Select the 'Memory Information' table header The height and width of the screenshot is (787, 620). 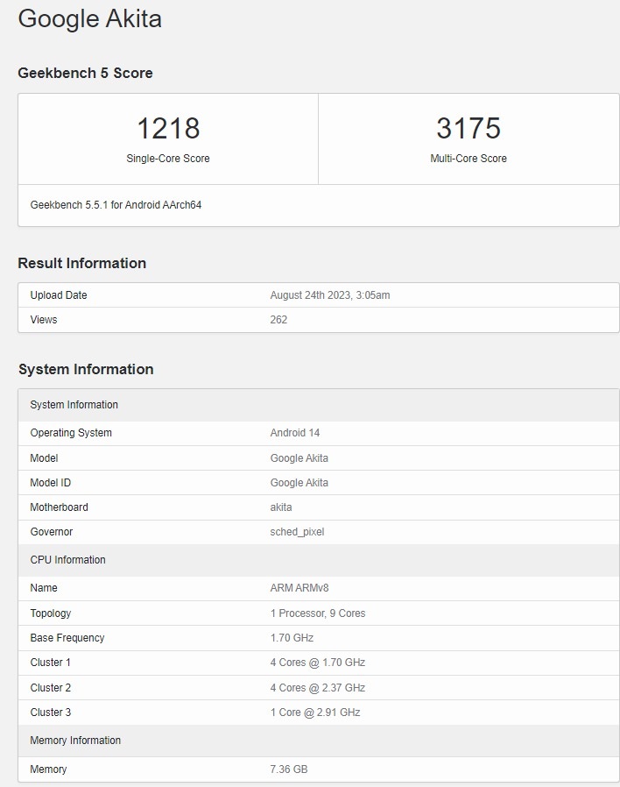[319, 741]
